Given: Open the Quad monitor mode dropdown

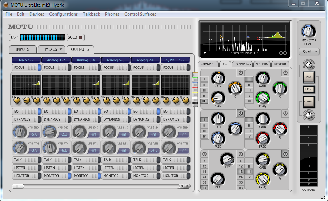Looking at the screenshot, I should 309,52.
